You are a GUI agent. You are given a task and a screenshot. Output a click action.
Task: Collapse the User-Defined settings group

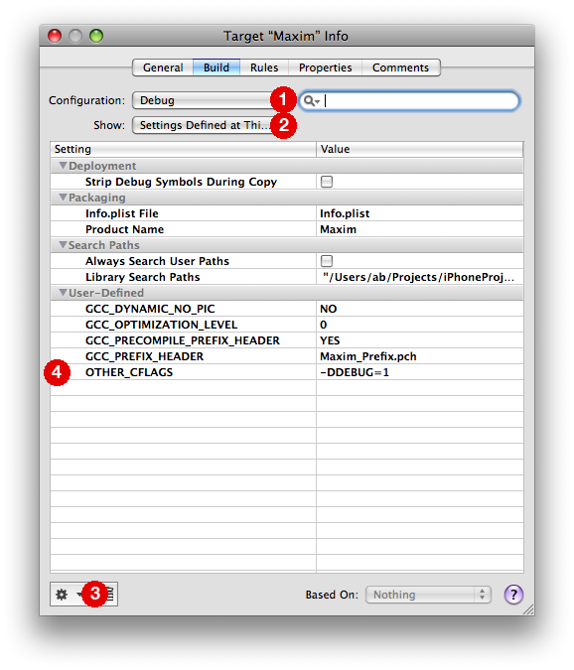64,293
